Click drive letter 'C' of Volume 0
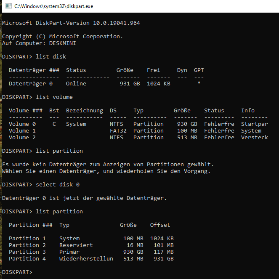The image size is (279, 279). point(54,124)
